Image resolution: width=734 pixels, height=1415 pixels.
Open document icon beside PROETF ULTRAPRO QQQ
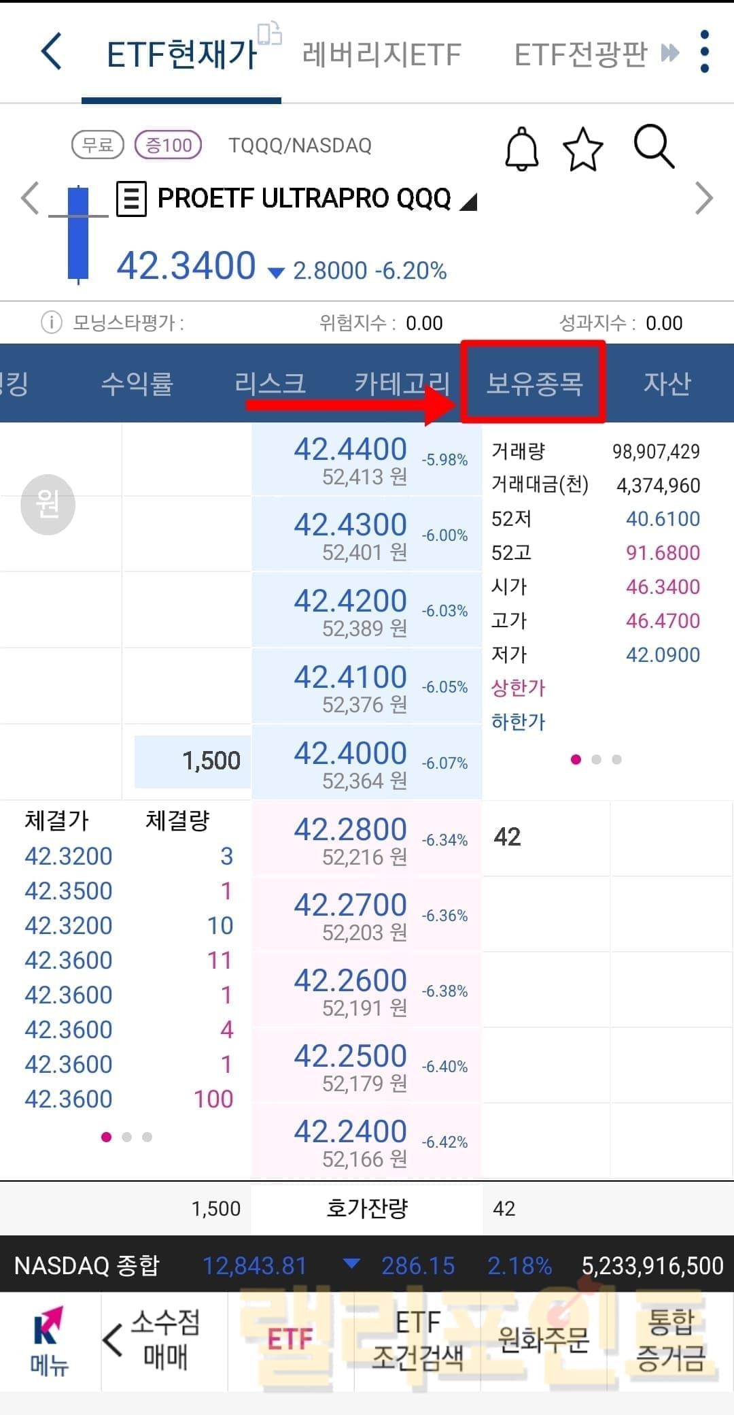pyautogui.click(x=131, y=199)
